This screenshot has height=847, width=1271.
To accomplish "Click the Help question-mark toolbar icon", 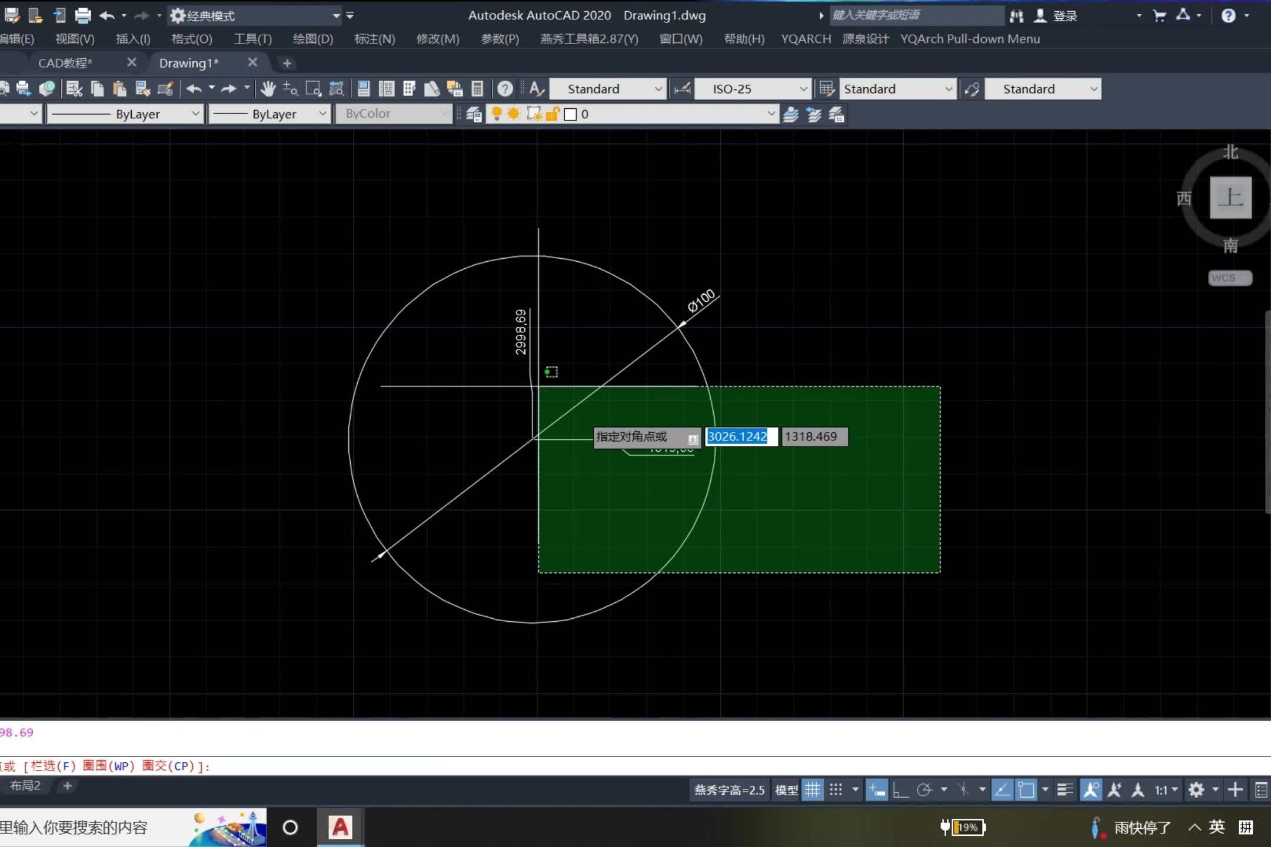I will [x=505, y=89].
